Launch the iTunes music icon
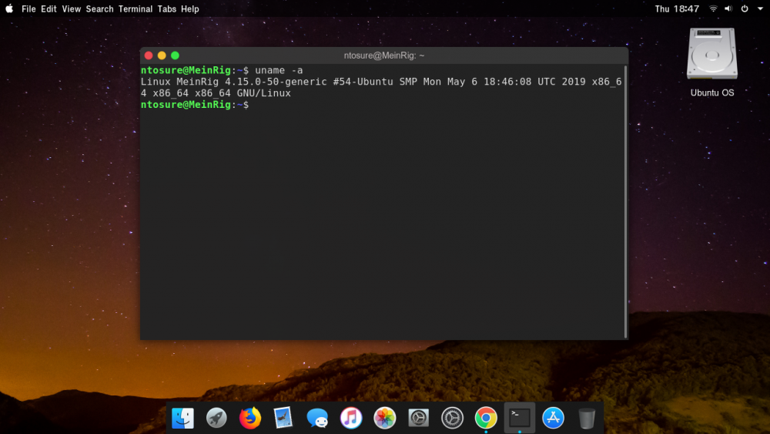The height and width of the screenshot is (434, 770). coord(351,419)
